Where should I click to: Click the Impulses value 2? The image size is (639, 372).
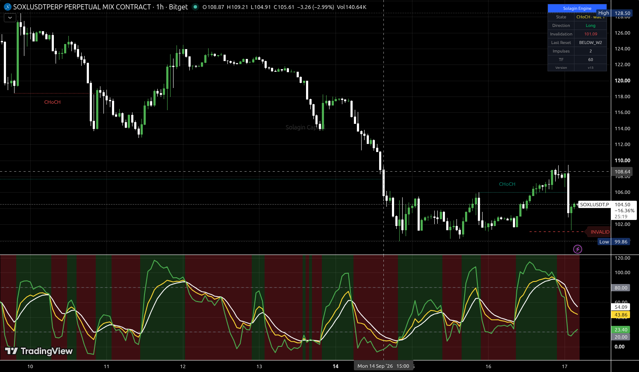tap(591, 51)
